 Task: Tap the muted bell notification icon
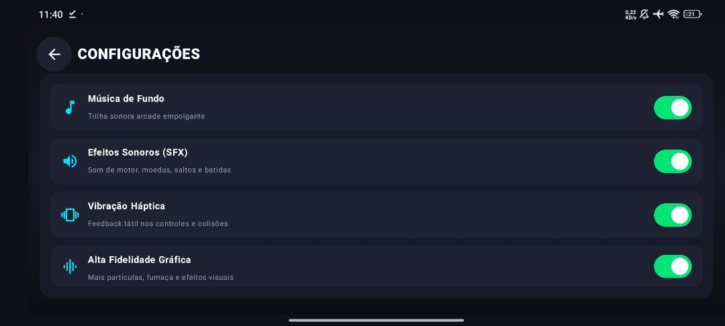(x=644, y=14)
